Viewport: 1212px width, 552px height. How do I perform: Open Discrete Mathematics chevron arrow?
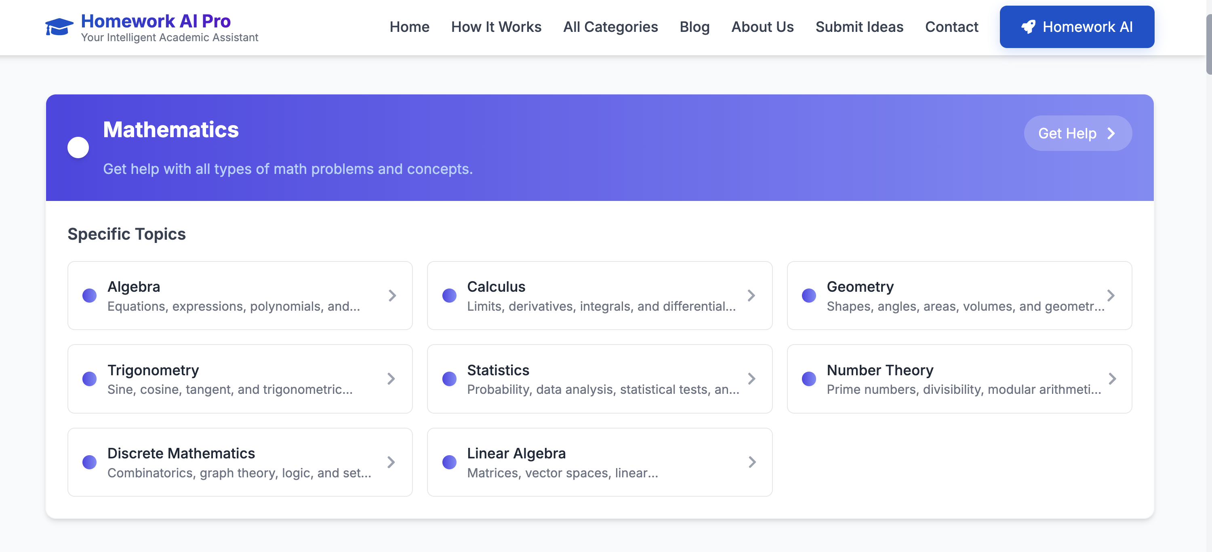click(391, 462)
